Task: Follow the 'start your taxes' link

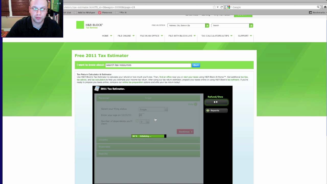Action: [191, 77]
